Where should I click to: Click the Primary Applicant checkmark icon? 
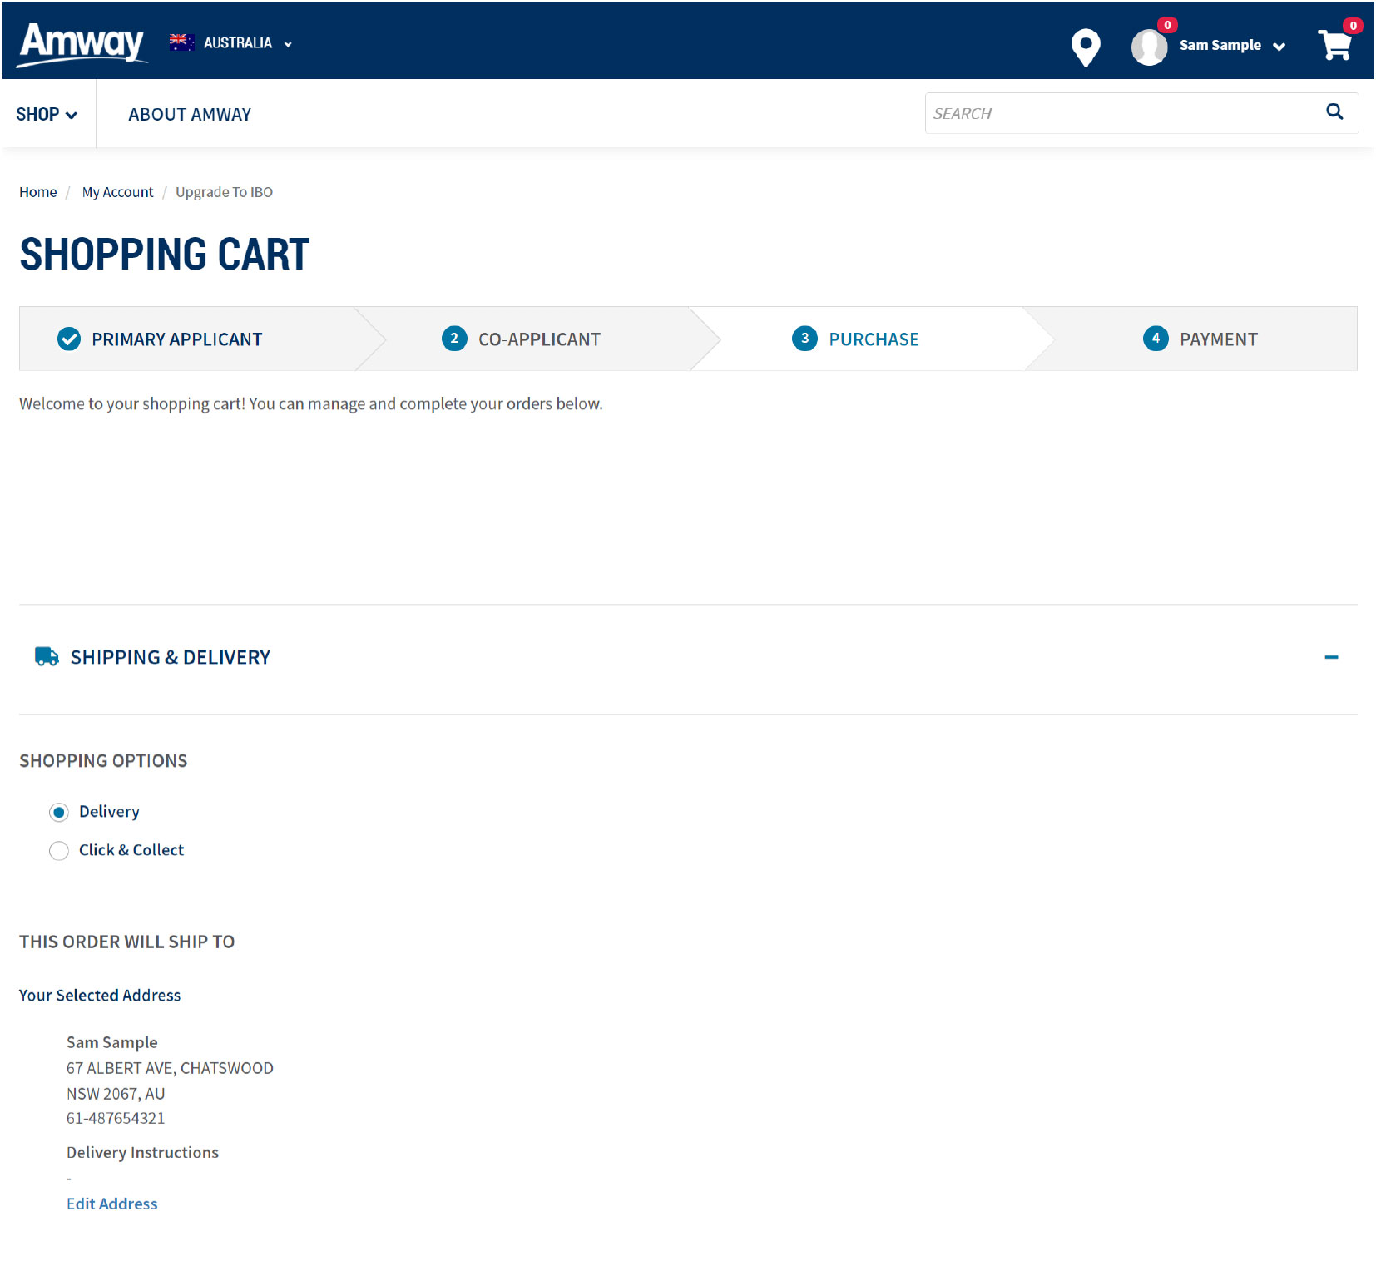(x=69, y=339)
